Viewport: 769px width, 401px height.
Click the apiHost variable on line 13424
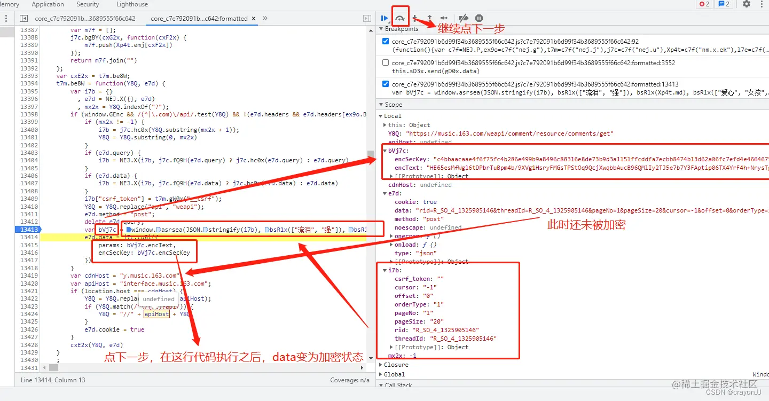coord(156,314)
